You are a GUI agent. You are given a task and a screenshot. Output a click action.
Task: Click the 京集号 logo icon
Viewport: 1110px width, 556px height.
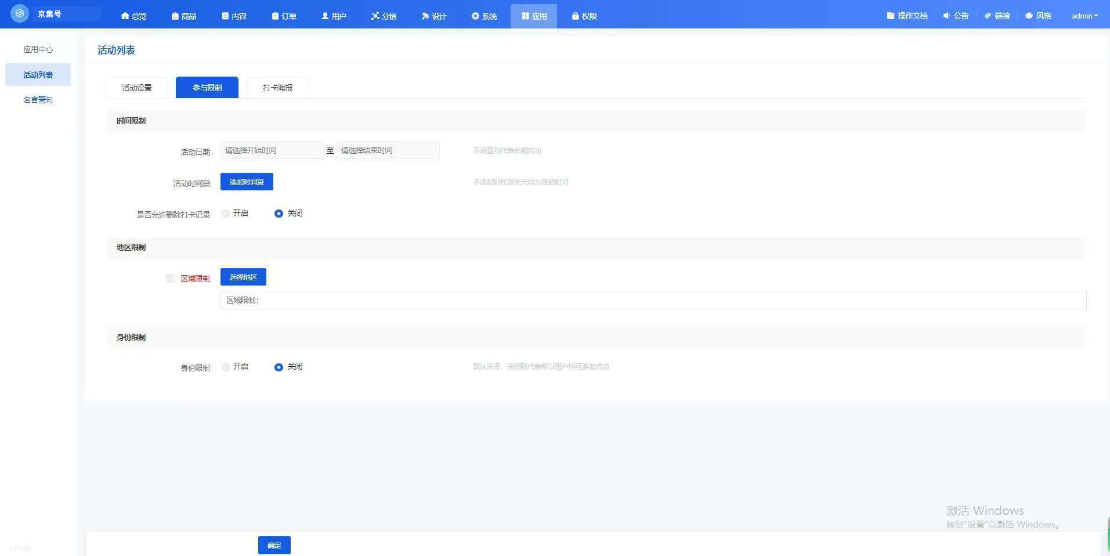pyautogui.click(x=19, y=13)
